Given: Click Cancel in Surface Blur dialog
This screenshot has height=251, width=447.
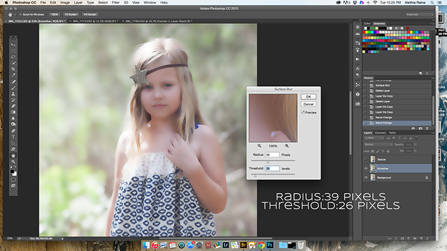Looking at the screenshot, I should click(308, 104).
